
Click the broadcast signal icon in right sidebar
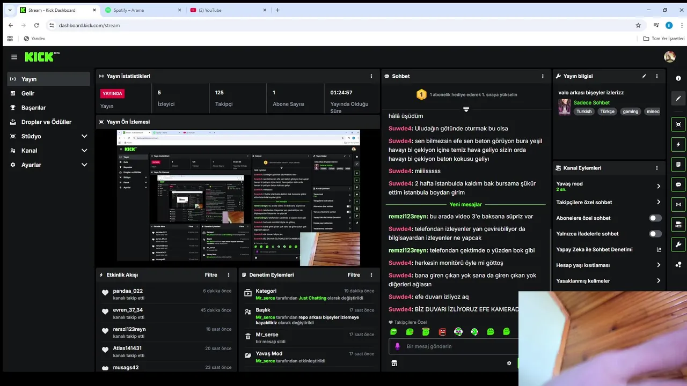tap(678, 204)
